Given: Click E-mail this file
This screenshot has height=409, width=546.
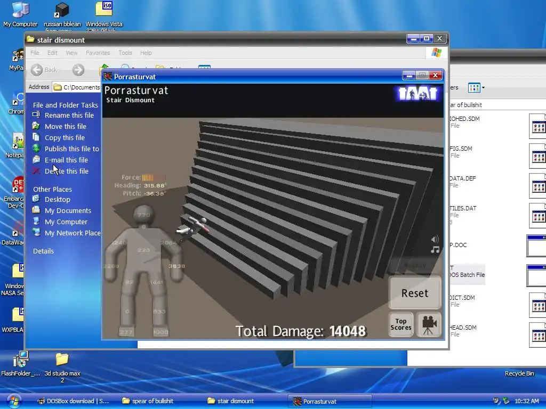Looking at the screenshot, I should (x=66, y=160).
